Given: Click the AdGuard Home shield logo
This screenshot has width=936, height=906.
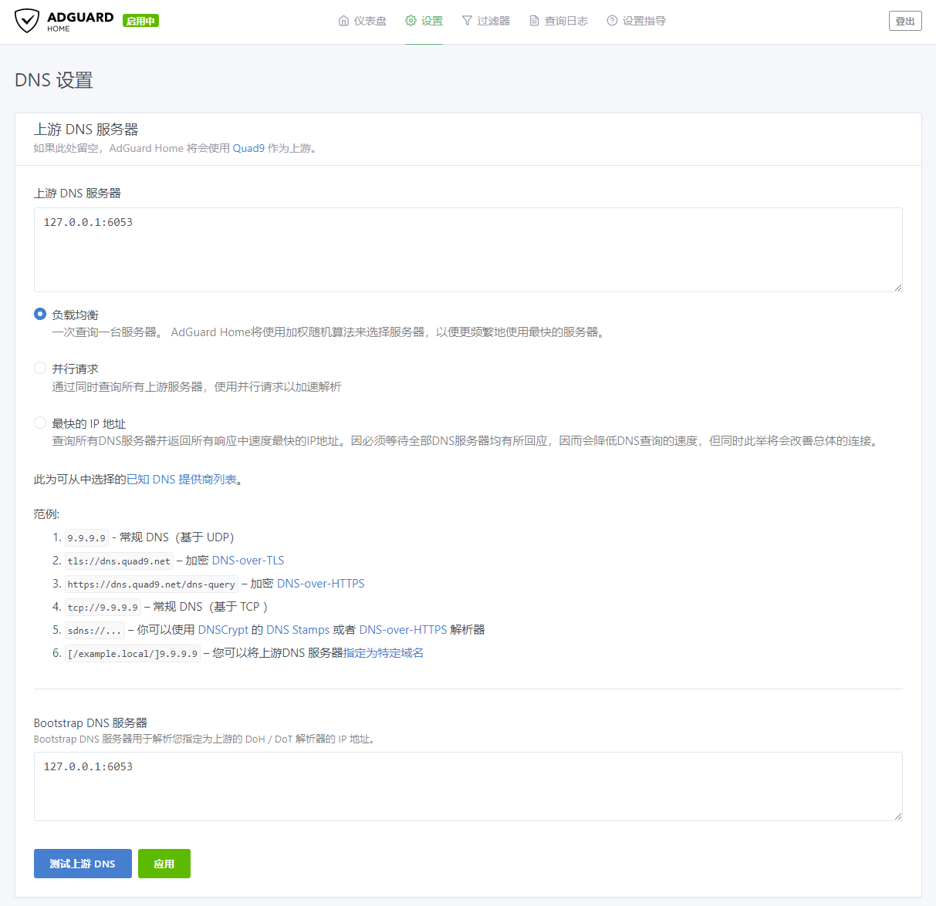Looking at the screenshot, I should click(27, 21).
